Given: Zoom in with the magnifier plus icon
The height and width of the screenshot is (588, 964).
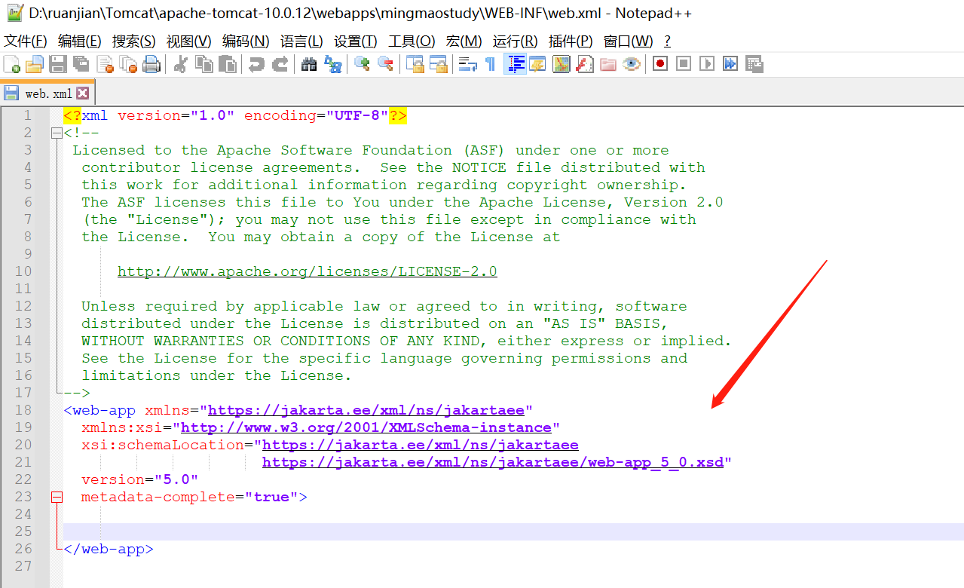Looking at the screenshot, I should (x=362, y=64).
